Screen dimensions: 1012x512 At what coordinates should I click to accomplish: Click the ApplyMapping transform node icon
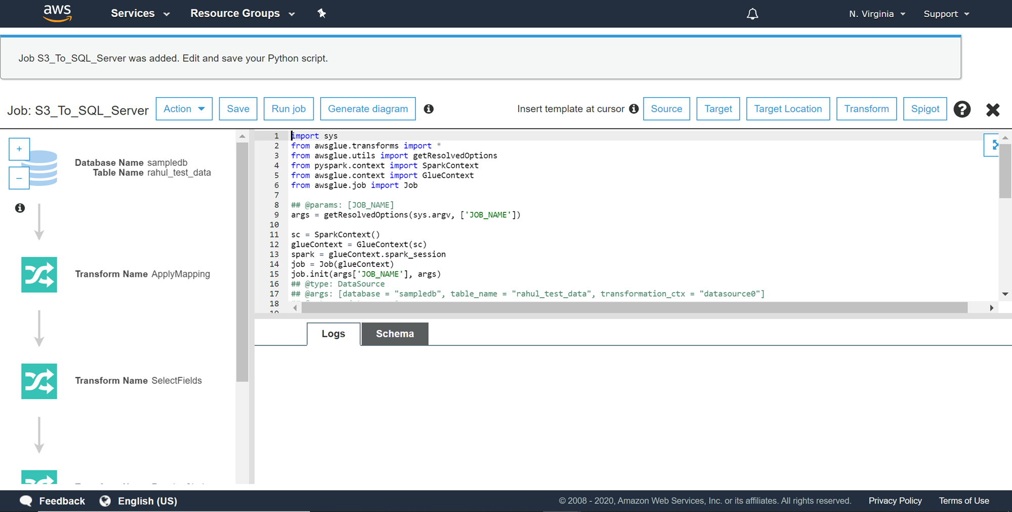(x=39, y=274)
